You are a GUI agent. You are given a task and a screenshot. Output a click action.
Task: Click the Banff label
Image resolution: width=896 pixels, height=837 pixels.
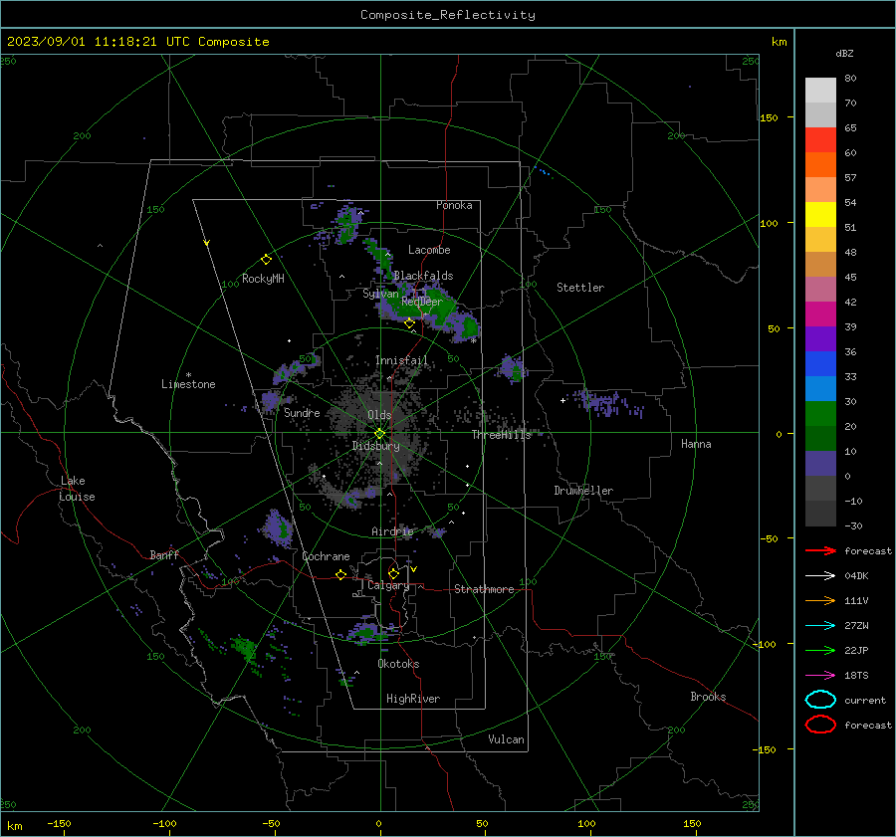click(164, 554)
